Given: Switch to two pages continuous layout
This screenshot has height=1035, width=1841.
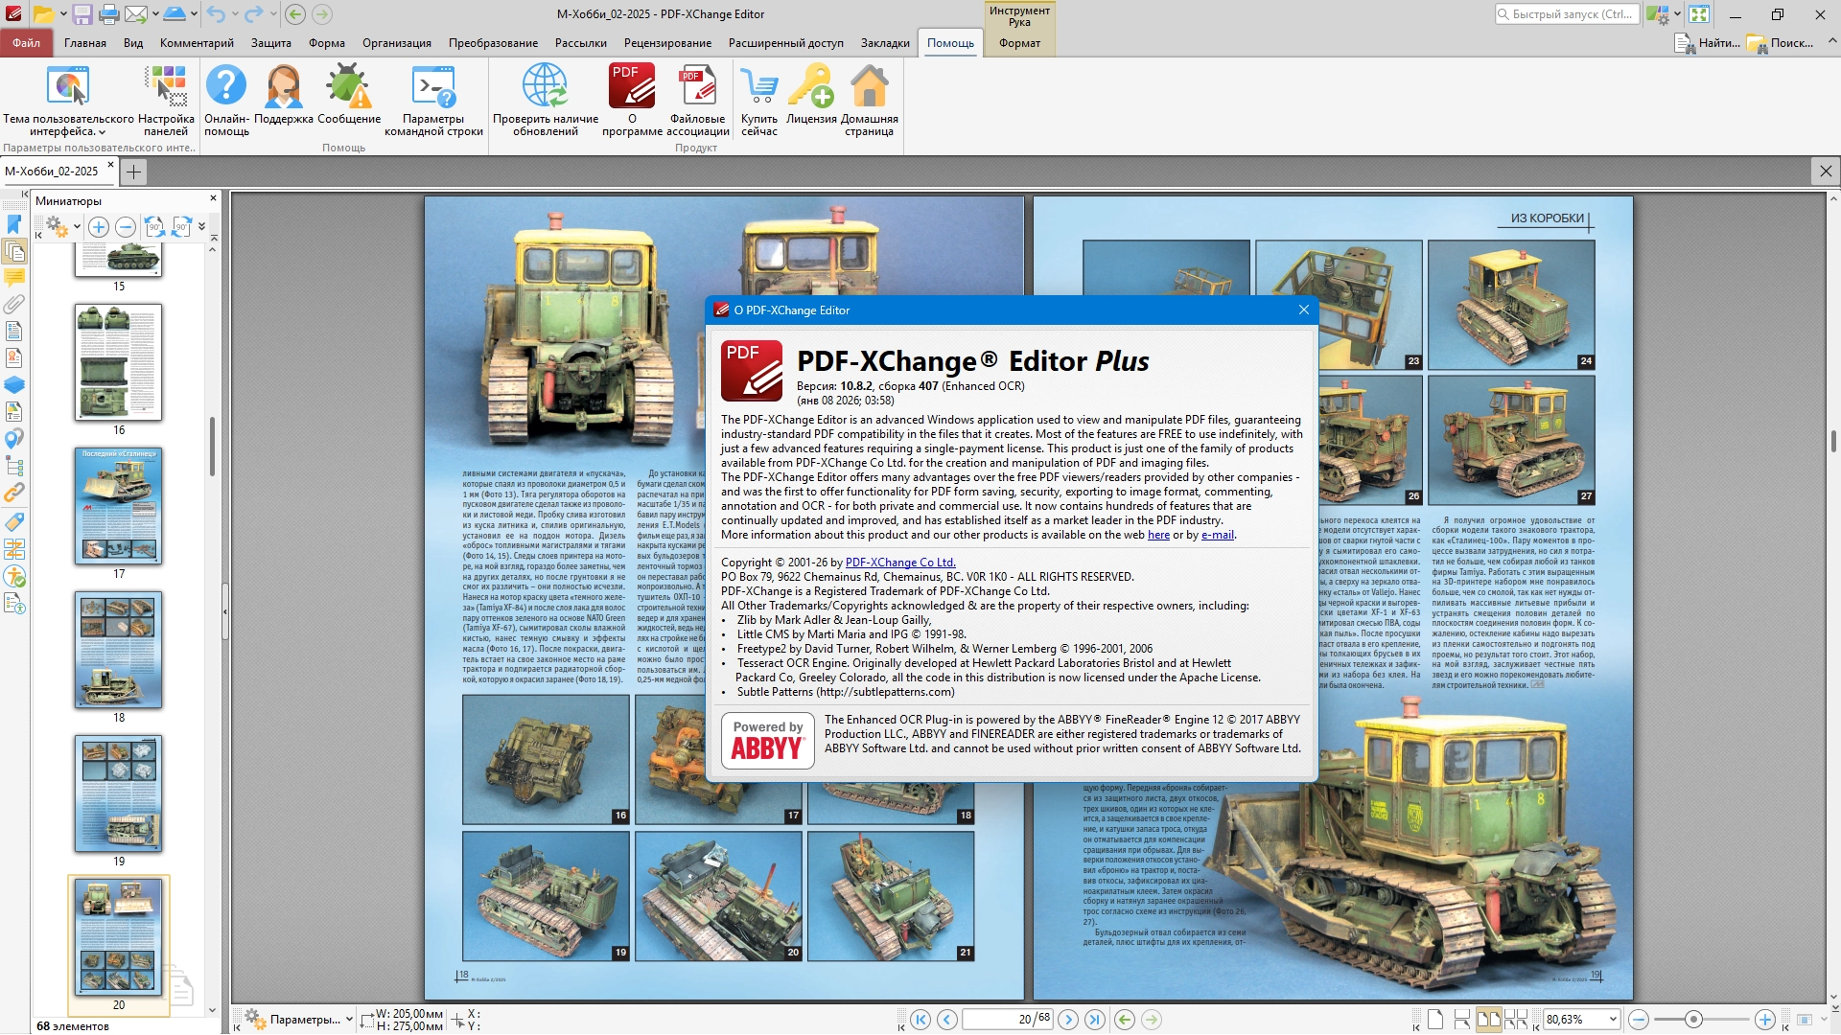Looking at the screenshot, I should [x=1516, y=1020].
